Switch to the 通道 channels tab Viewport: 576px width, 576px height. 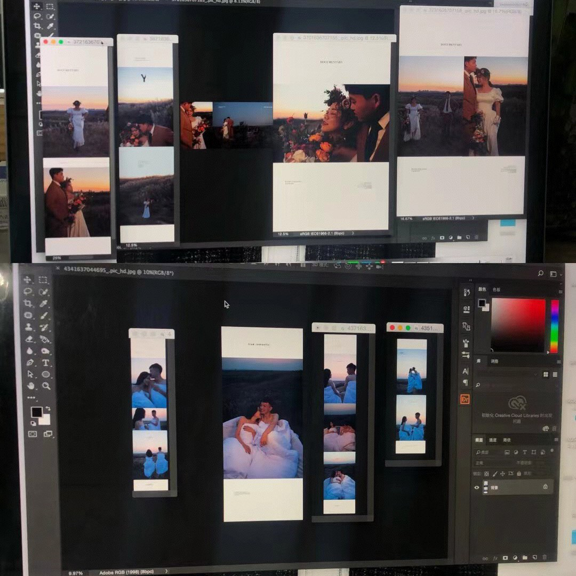pos(493,439)
